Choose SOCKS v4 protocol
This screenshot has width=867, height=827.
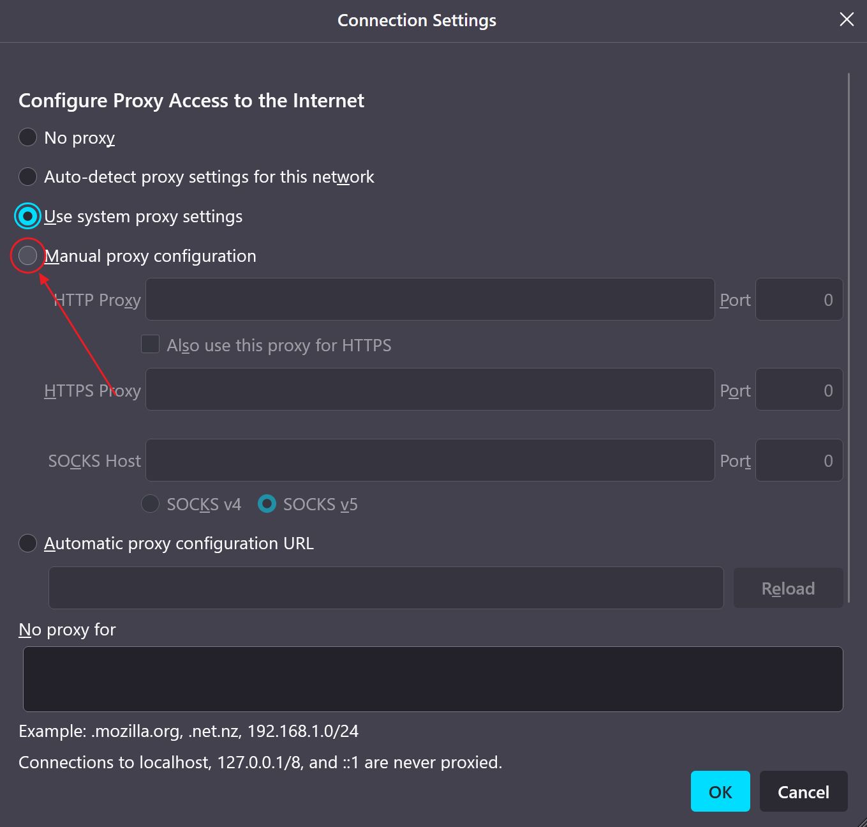150,504
